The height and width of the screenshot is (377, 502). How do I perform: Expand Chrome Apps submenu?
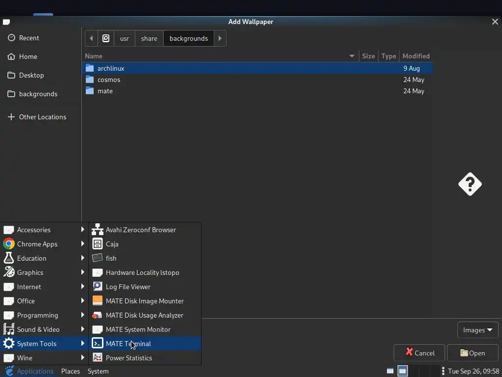click(x=44, y=244)
